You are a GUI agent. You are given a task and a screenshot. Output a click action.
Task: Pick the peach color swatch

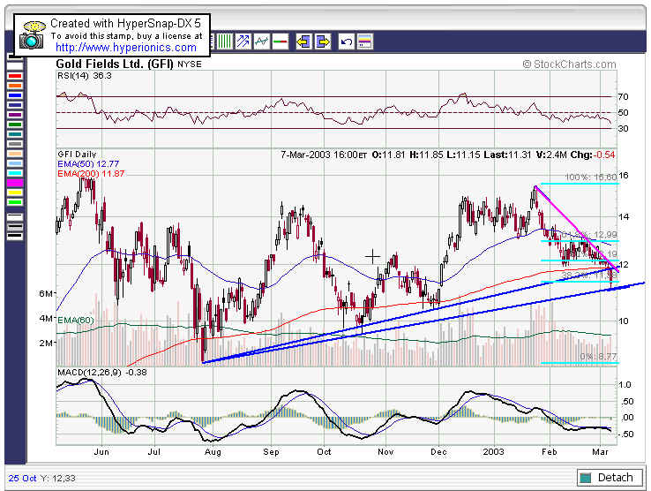[15, 154]
